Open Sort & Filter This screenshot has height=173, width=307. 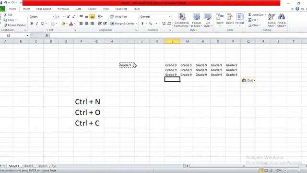click(272, 20)
